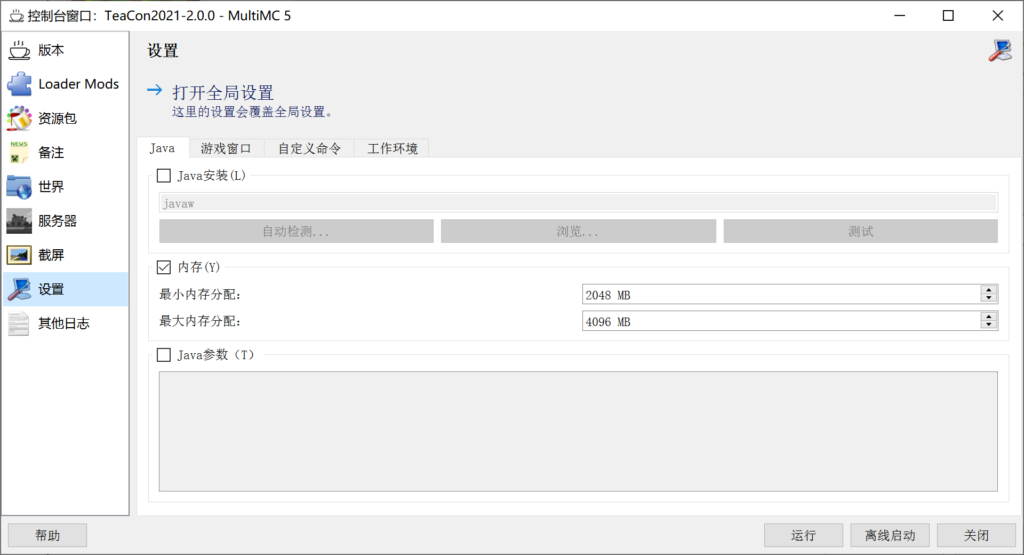This screenshot has height=555, width=1024.
Task: Select the 版本 (Versions) sidebar icon
Action: click(19, 50)
